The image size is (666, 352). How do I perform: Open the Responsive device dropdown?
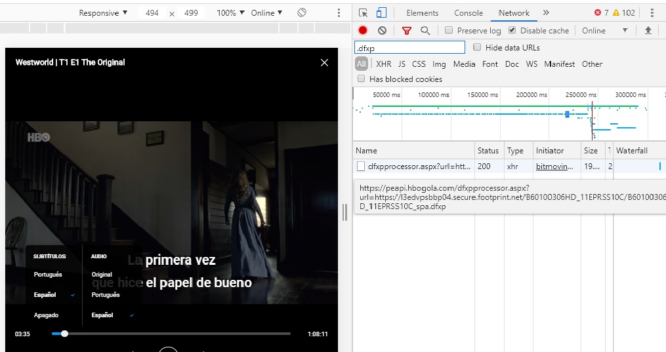103,13
